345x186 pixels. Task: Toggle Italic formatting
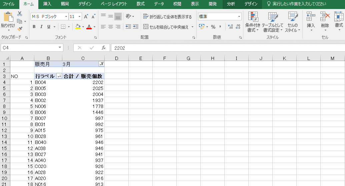coord(41,27)
